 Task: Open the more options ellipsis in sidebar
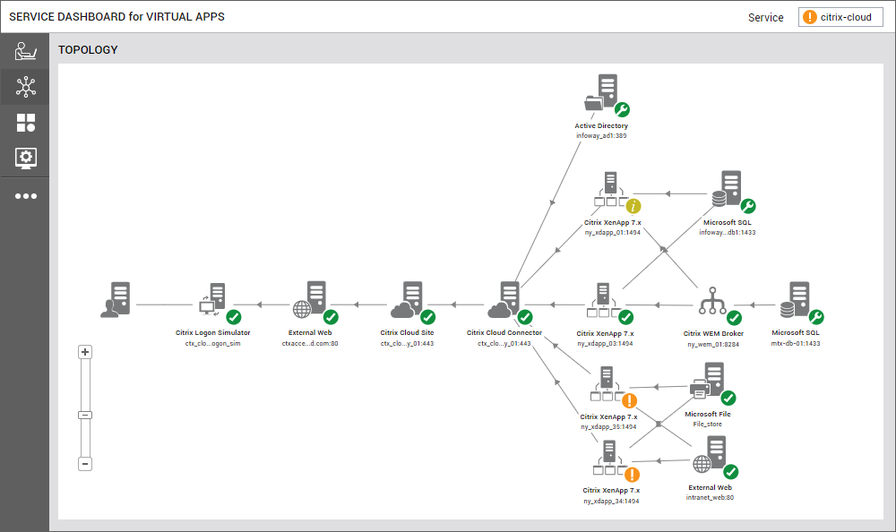pyautogui.click(x=26, y=196)
